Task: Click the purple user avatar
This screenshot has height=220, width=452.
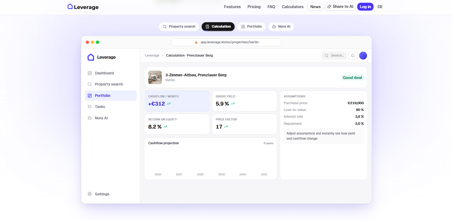Action: point(363,55)
